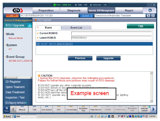Expand the ECU Upgrade arrow in sidebar

(30, 25)
